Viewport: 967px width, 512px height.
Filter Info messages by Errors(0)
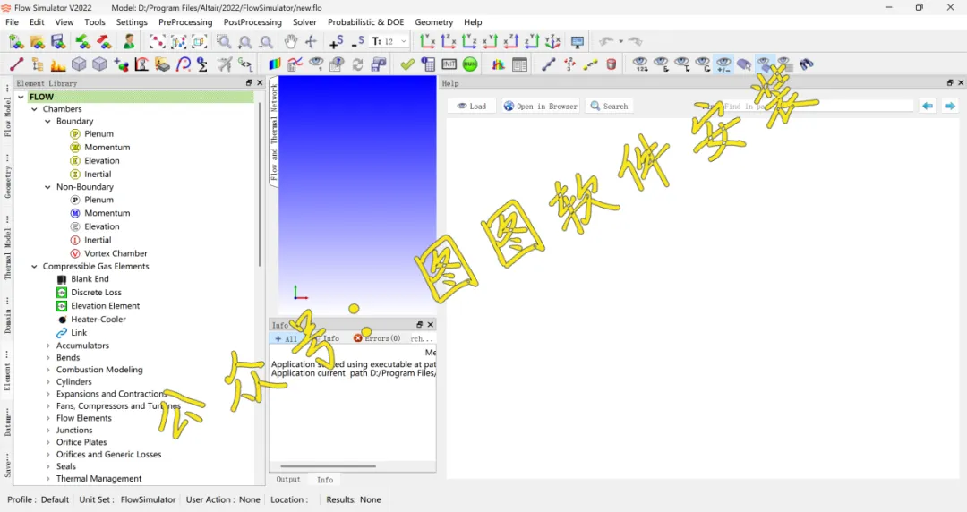(377, 338)
